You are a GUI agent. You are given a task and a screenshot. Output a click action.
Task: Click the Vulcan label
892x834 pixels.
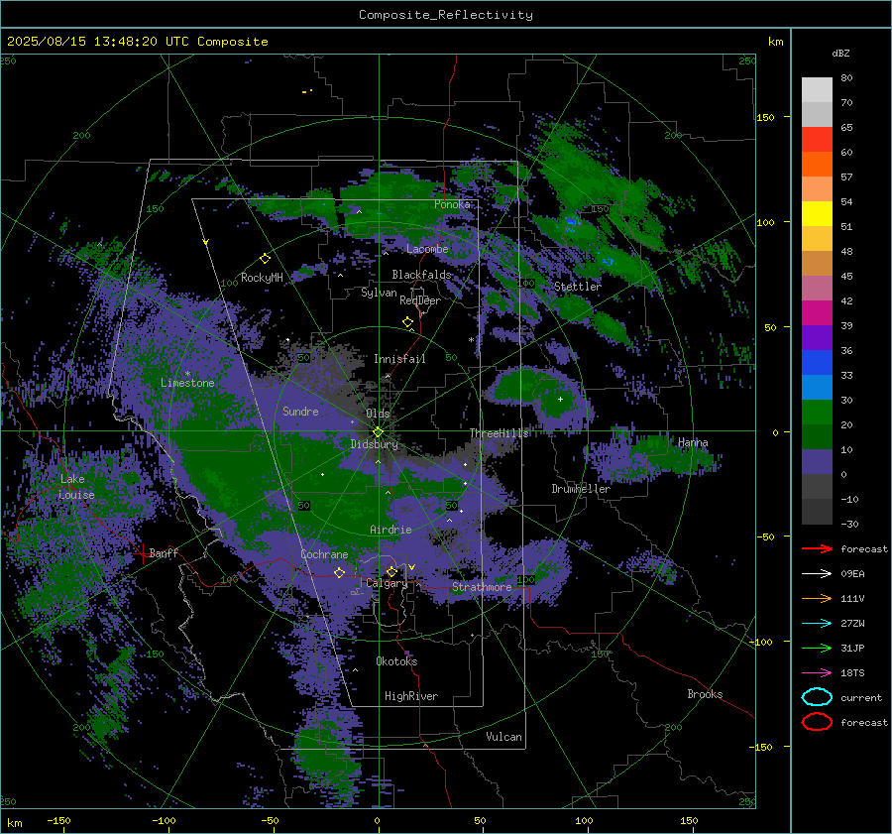tap(503, 737)
